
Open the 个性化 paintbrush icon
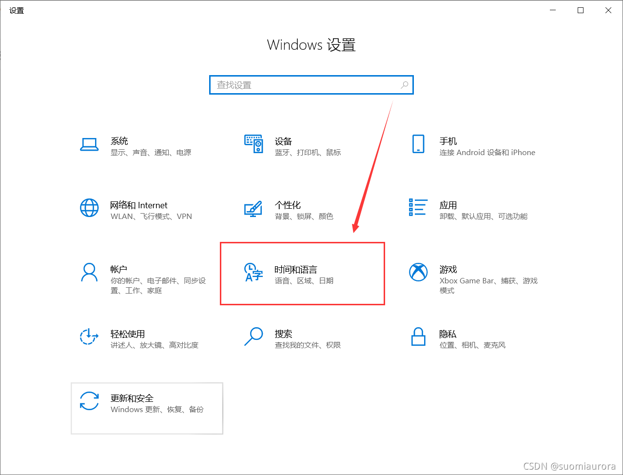(253, 209)
